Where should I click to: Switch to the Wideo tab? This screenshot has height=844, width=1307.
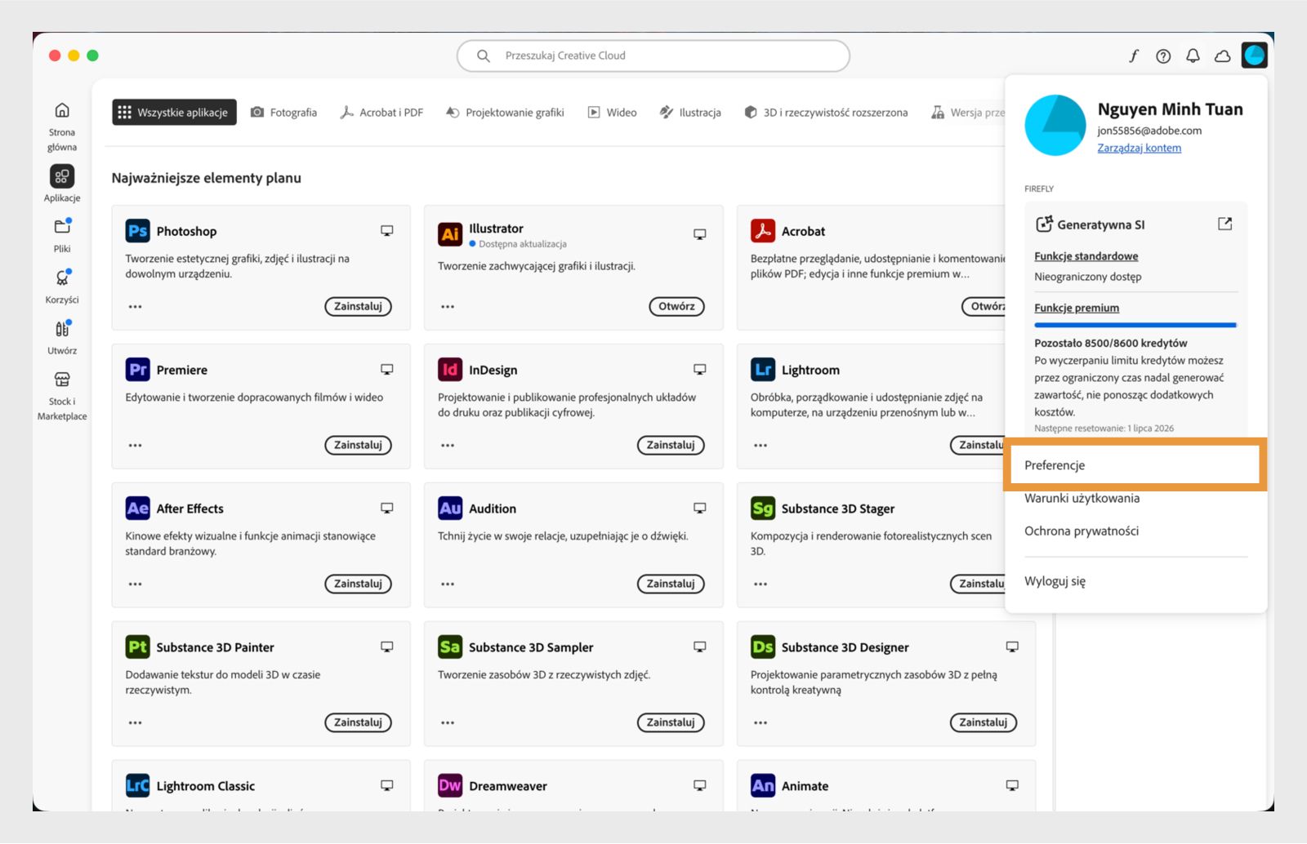coord(612,113)
